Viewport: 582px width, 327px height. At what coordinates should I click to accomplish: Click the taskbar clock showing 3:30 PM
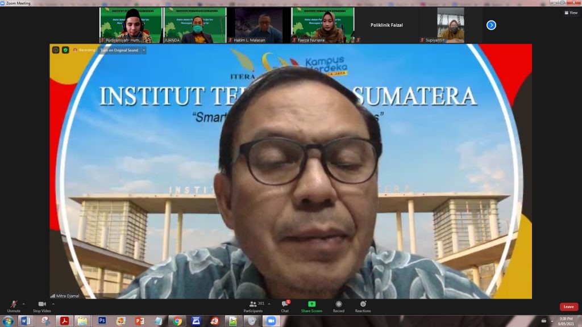[x=566, y=321]
